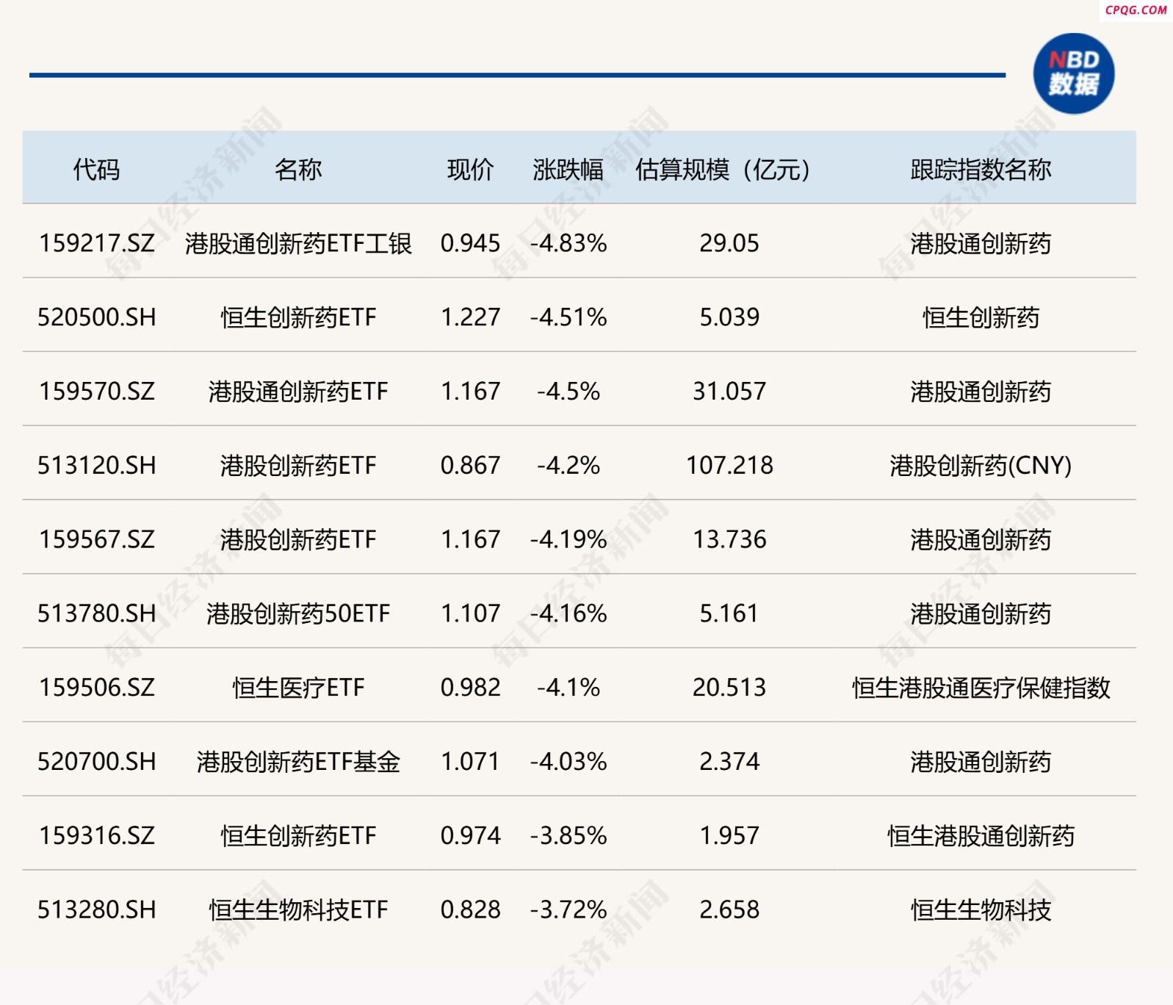The height and width of the screenshot is (1005, 1173).
Task: Select name 港股通创新药ETF工银
Action: click(x=298, y=243)
